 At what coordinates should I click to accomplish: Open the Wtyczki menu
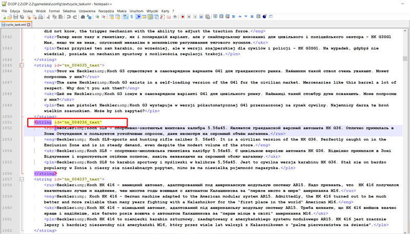152,10
